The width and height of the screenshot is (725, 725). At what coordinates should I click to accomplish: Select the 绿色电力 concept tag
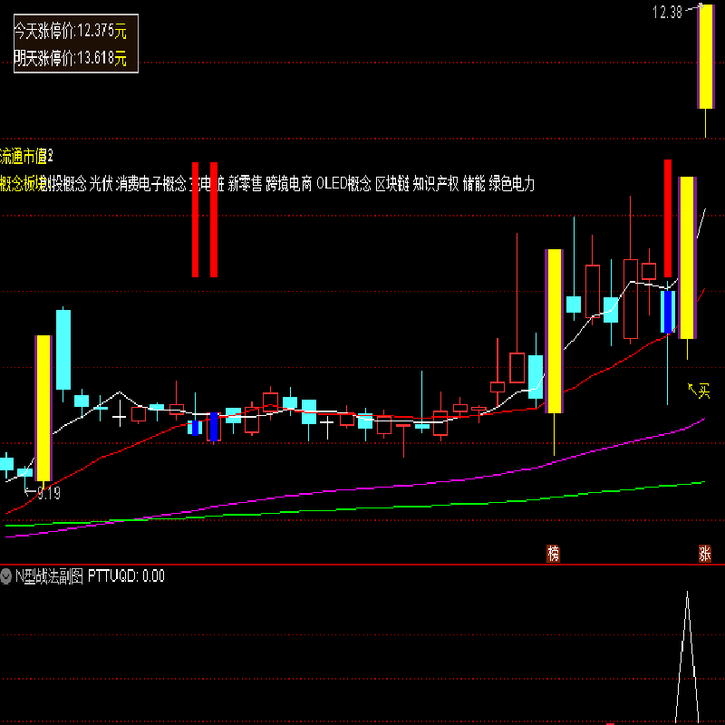pyautogui.click(x=512, y=184)
